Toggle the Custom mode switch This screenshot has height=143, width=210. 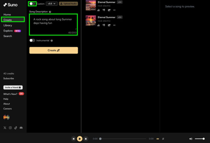[x=32, y=4]
